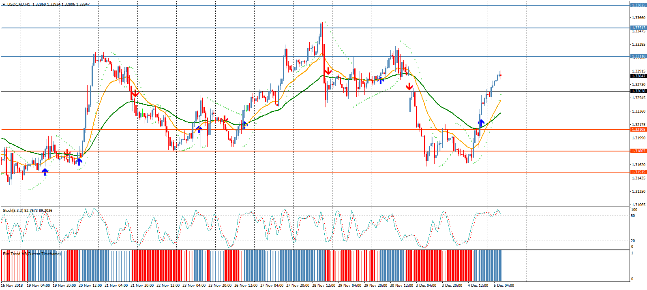Click the 16 Nov 2018 date label
The image size is (647, 290).
coord(12,286)
